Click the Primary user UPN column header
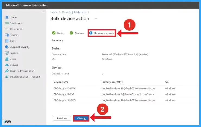The width and height of the screenshot is (201, 127). click(x=112, y=82)
